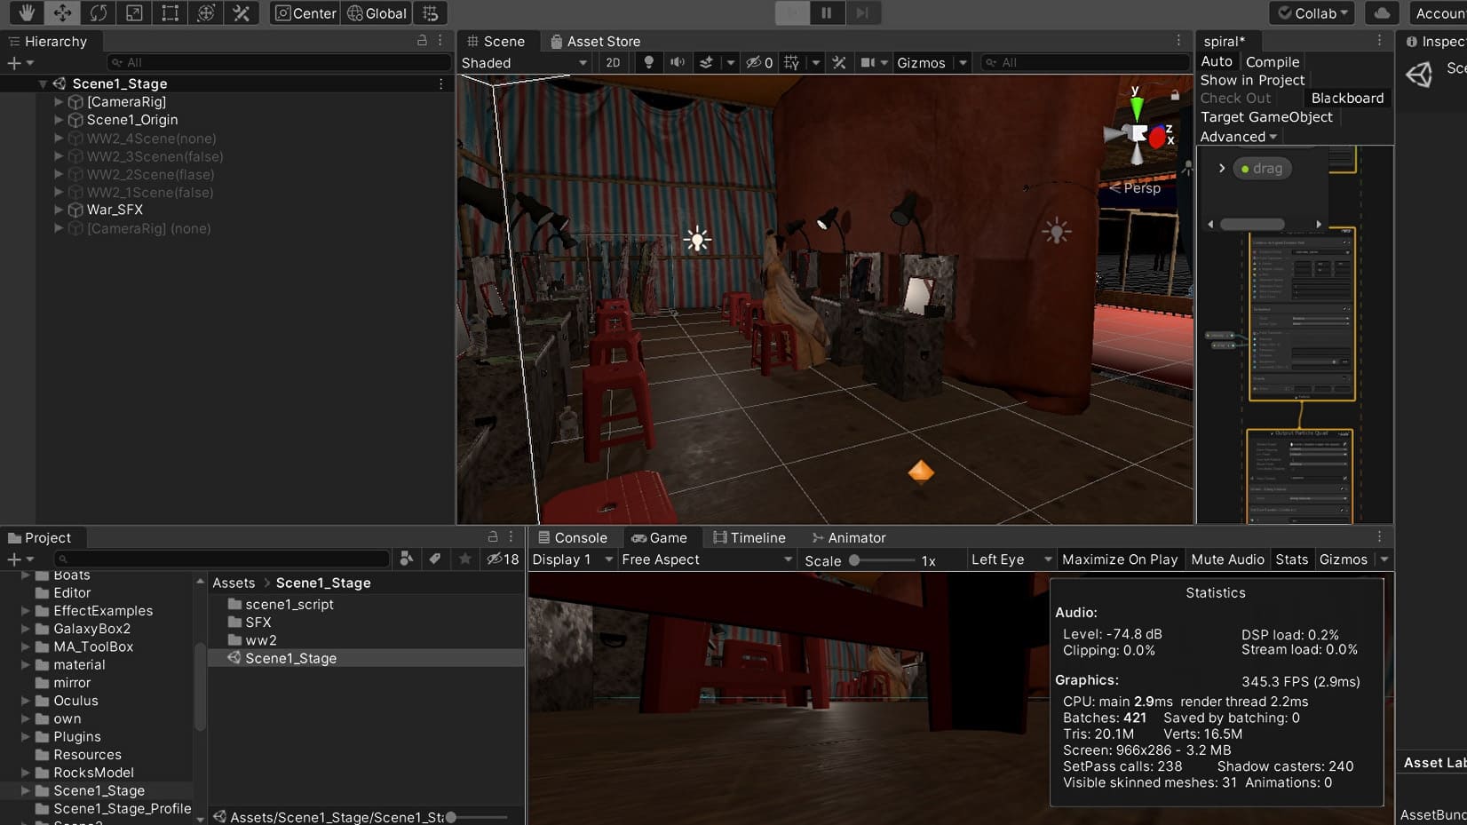Select the Scene tab
This screenshot has width=1467, height=825.
(x=496, y=41)
